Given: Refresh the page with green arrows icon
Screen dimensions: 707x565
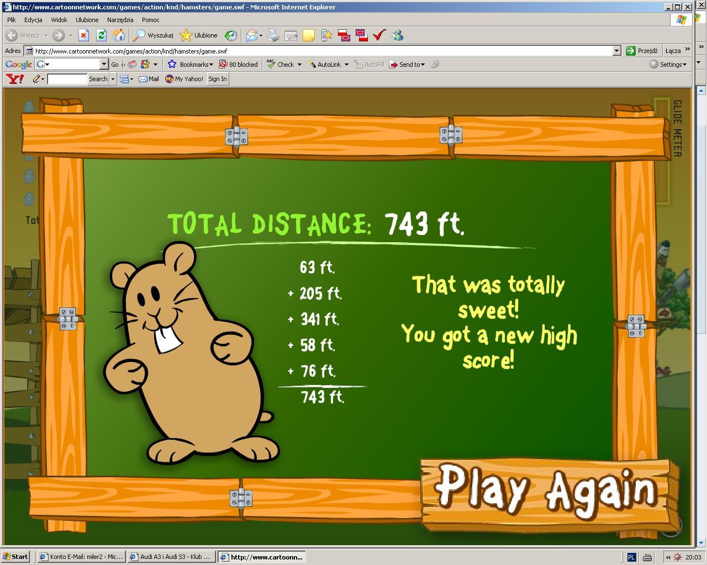Looking at the screenshot, I should 101,35.
